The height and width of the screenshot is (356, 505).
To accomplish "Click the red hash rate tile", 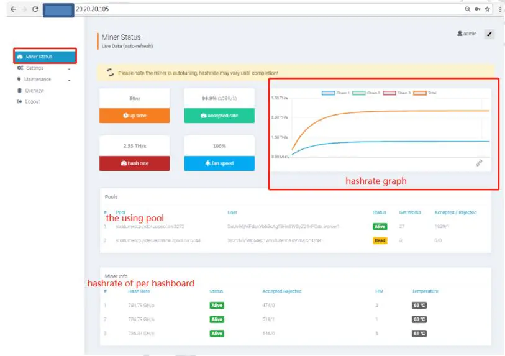I will [134, 163].
